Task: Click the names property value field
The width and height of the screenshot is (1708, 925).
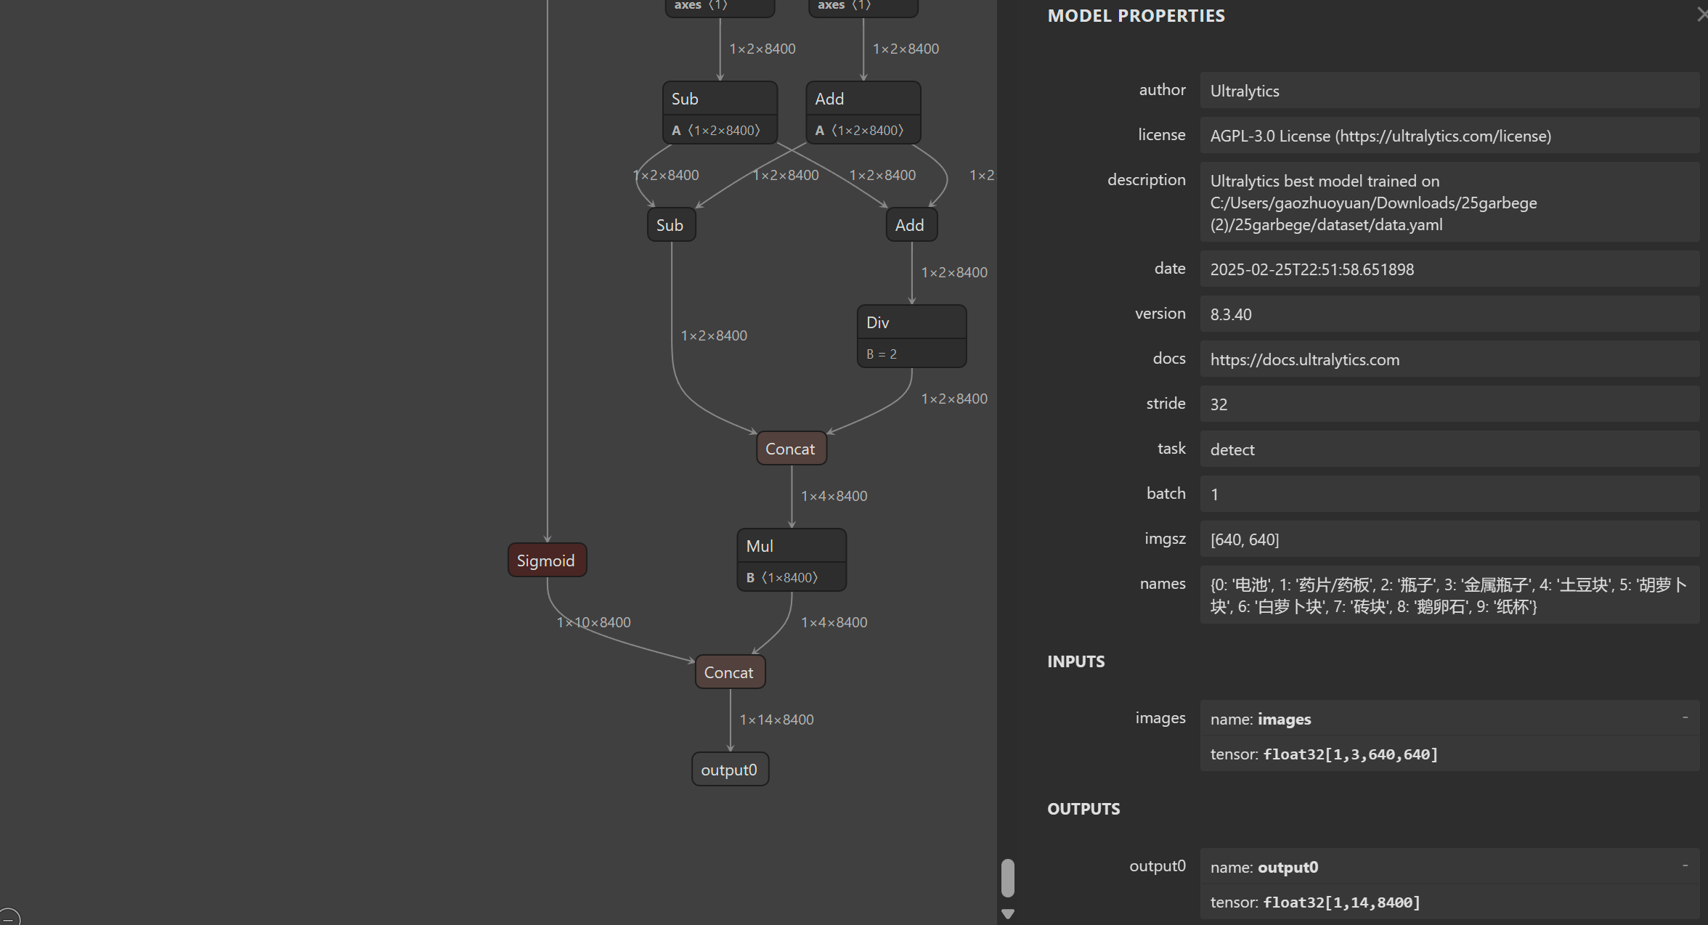Action: [x=1448, y=595]
